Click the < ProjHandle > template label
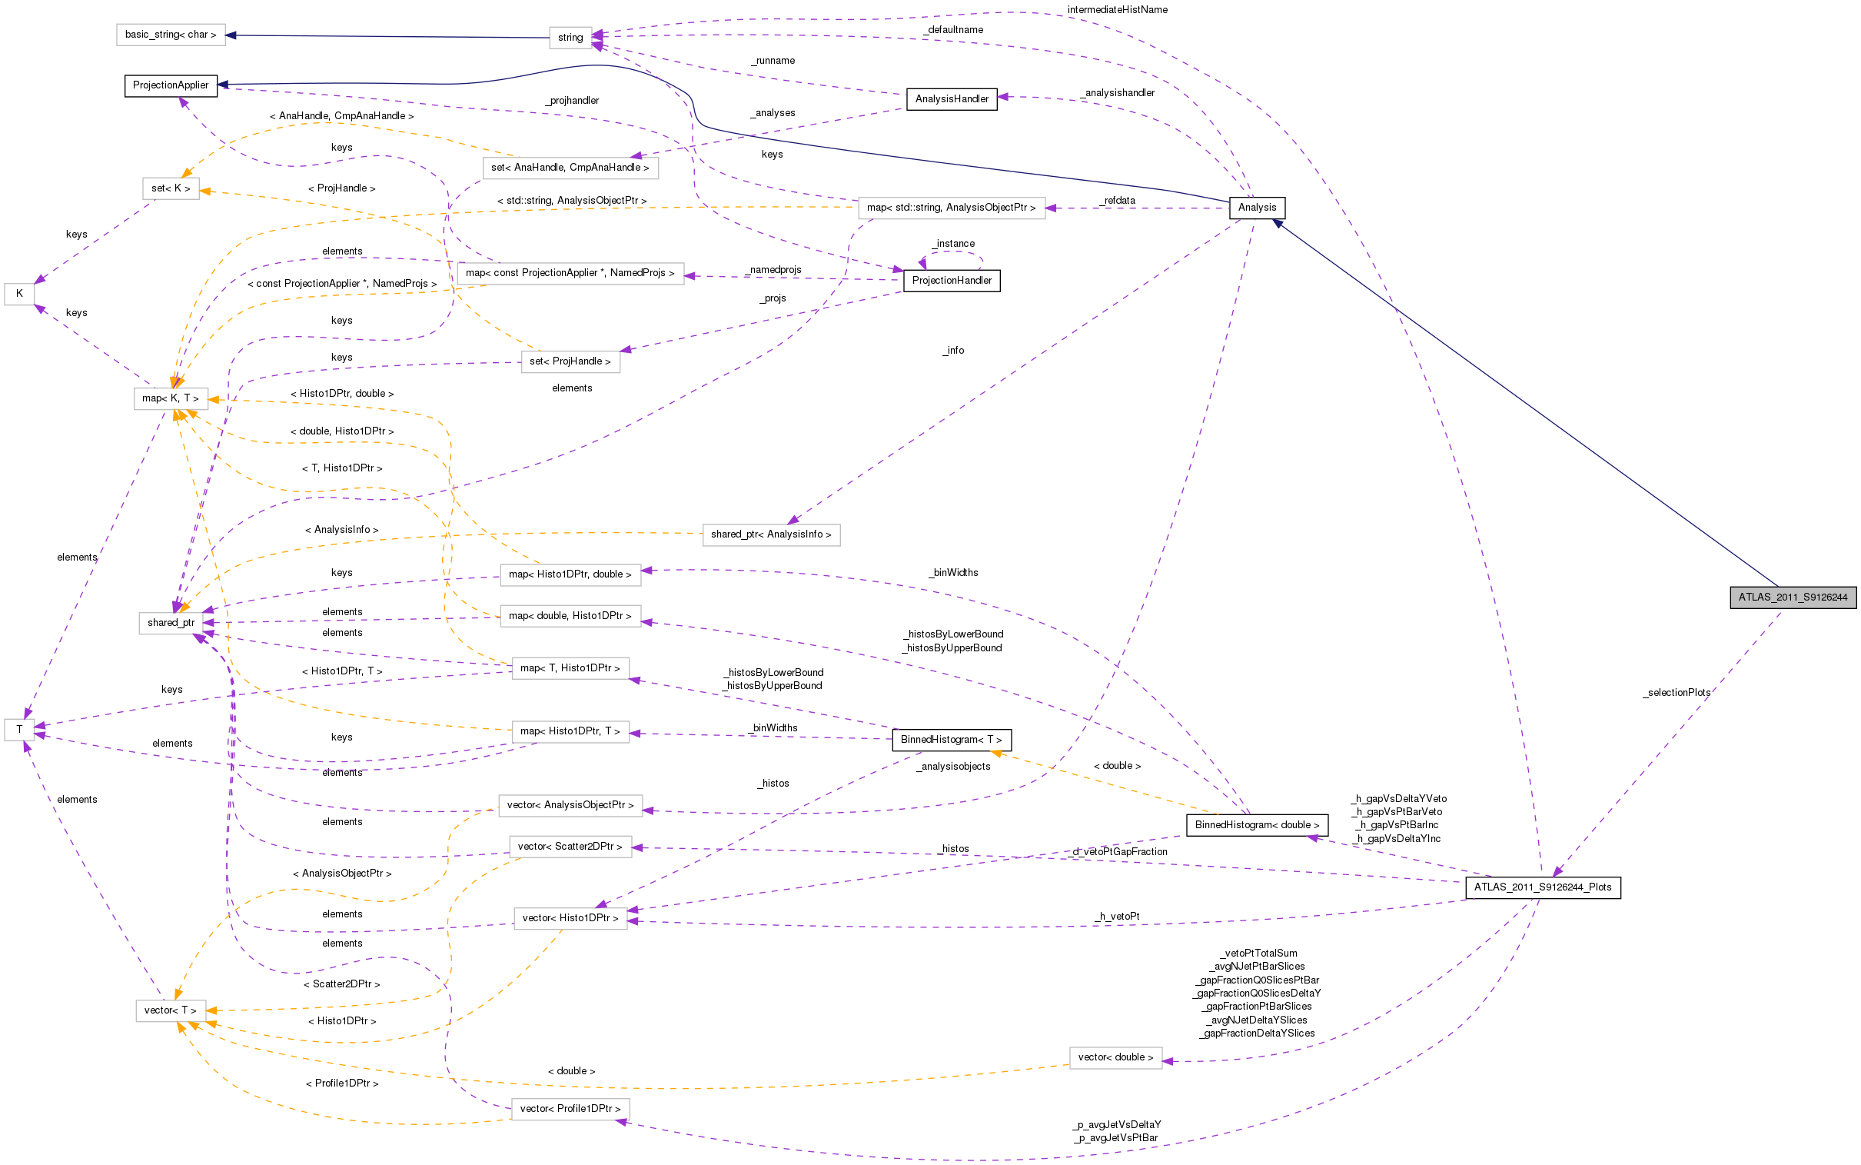1861x1165 pixels. (341, 188)
